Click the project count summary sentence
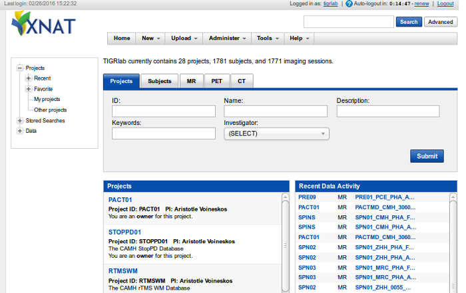Screen dimensions: 466x293 (218, 61)
